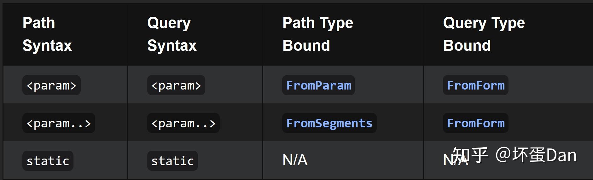The width and height of the screenshot is (593, 180).
Task: Click the FromParam type link
Action: click(318, 85)
